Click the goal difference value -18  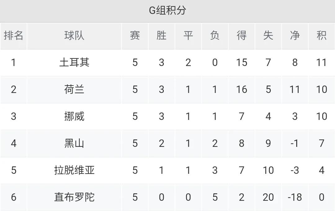click(295, 197)
